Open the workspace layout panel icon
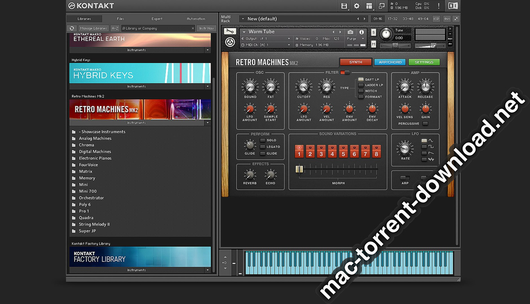This screenshot has height=304, width=530. click(x=369, y=6)
